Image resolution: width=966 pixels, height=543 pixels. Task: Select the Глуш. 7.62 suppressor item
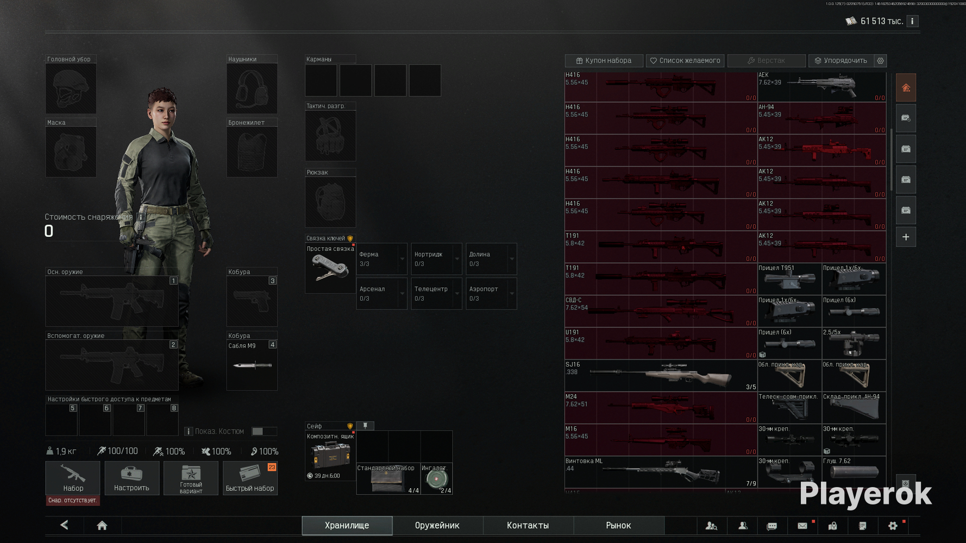point(854,472)
